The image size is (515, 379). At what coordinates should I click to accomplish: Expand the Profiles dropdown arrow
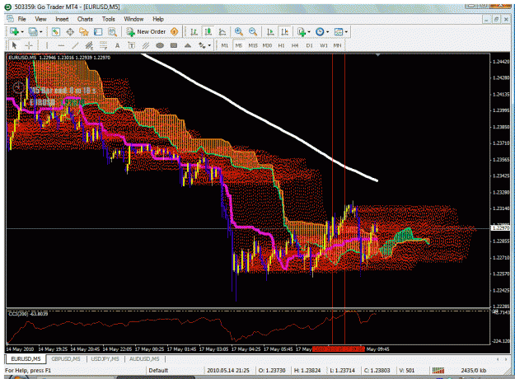[x=40, y=32]
